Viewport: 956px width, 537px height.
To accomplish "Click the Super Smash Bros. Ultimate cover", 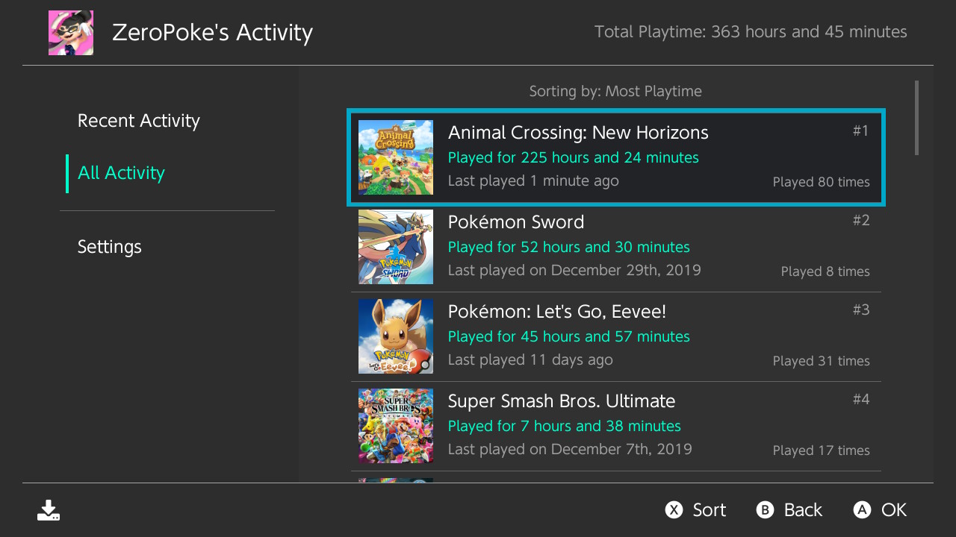I will [395, 426].
